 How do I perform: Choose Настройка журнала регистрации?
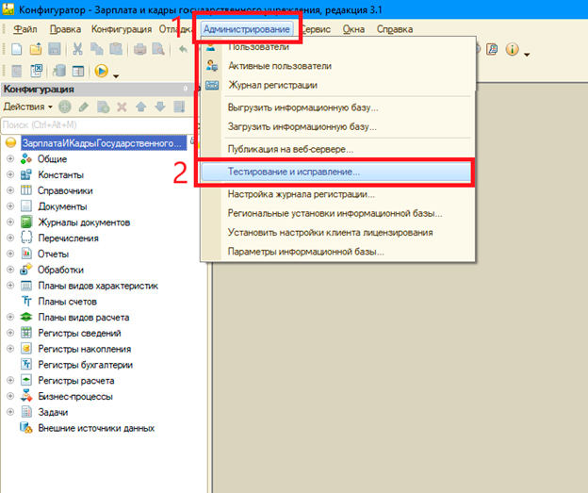tap(337, 194)
